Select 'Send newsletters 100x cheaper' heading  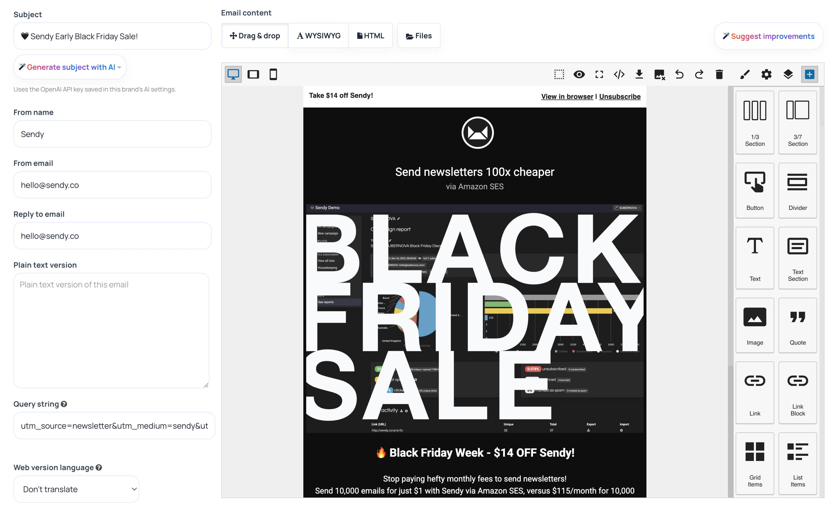tap(475, 172)
